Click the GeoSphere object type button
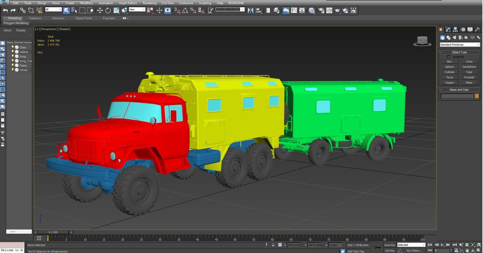483x253 pixels. point(469,67)
